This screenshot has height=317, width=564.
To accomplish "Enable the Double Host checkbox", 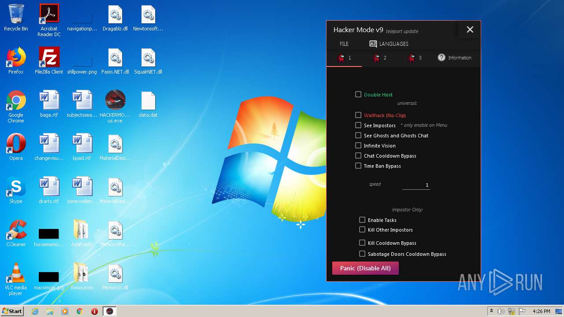I will (x=358, y=94).
